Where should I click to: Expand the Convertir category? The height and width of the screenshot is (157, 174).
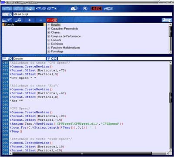[x=49, y=40]
